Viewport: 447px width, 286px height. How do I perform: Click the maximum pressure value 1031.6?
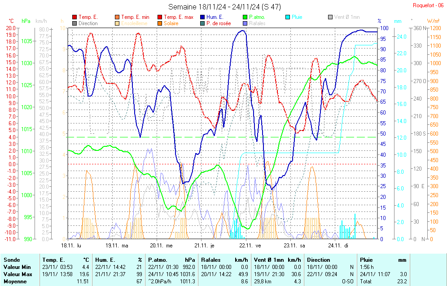pos(188,274)
